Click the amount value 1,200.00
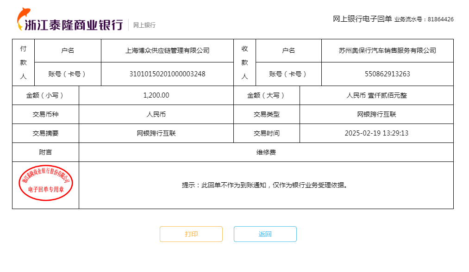Viewport: 469px width, 272px height. point(156,95)
